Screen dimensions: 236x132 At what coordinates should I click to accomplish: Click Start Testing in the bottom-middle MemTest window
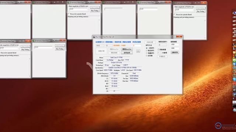pos(60,45)
